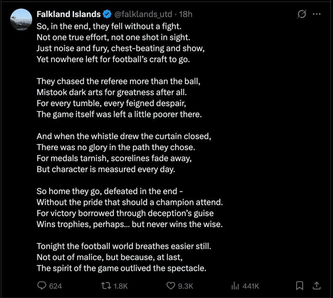Click the blue verified badge
This screenshot has height=298, width=333.
[107, 14]
